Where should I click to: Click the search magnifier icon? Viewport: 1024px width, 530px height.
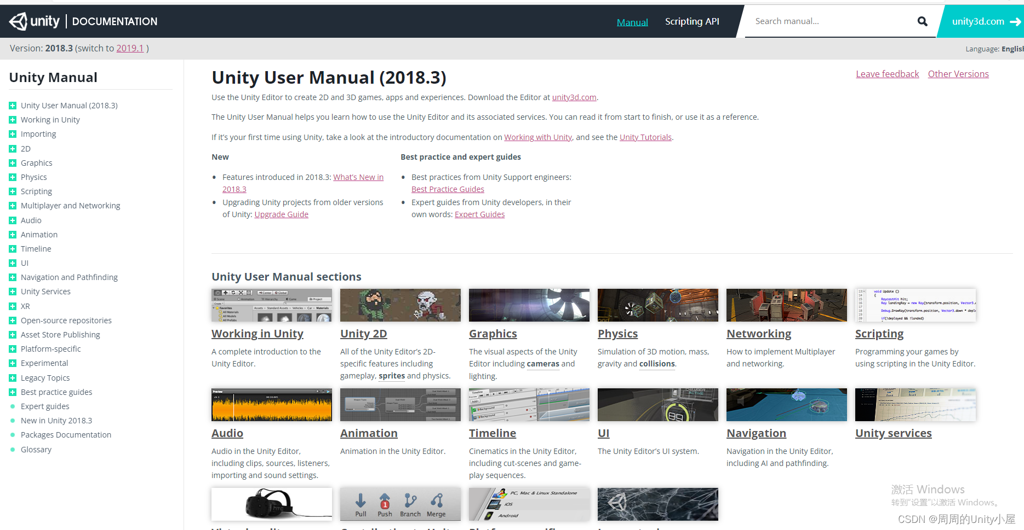click(923, 21)
